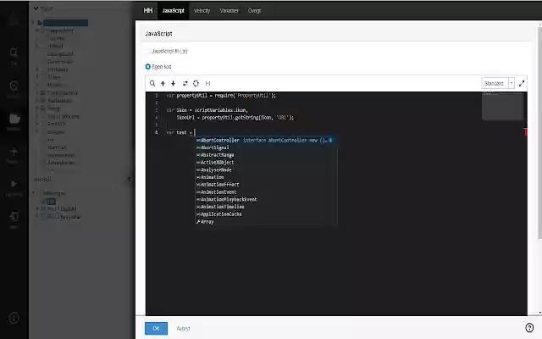Choose AbstractRange from autocomplete list
Image resolution: width=542 pixels, height=339 pixels.
(266, 155)
